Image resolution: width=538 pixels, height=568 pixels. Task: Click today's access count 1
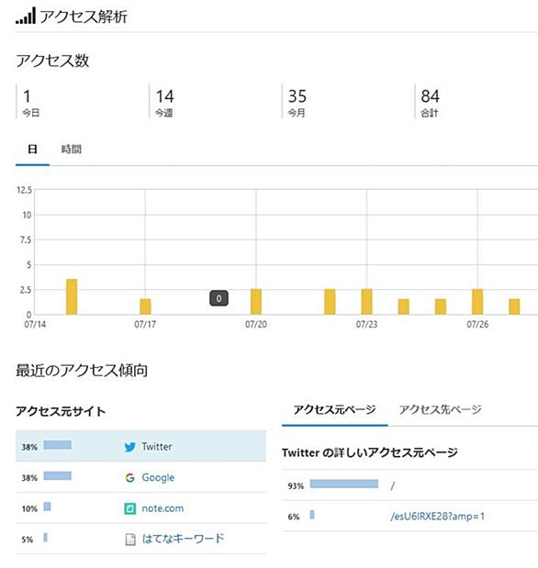pyautogui.click(x=27, y=96)
